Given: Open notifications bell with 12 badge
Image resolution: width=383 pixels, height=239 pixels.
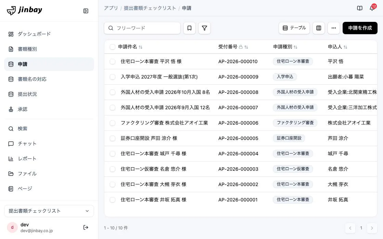Looking at the screenshot, I should [372, 8].
